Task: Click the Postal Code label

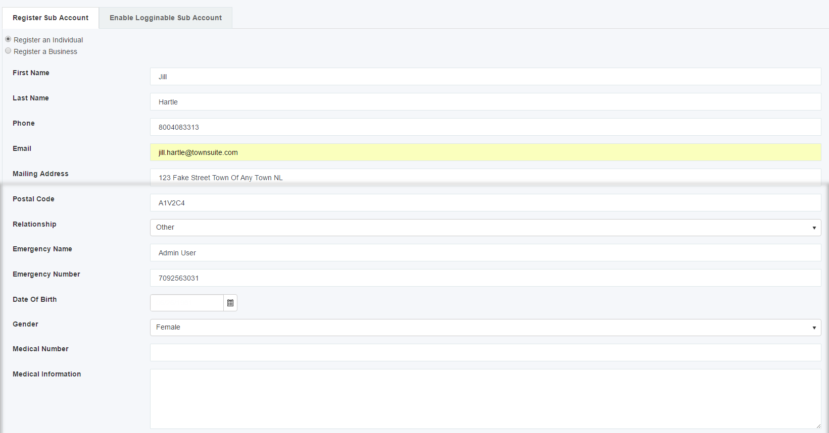Action: click(33, 199)
